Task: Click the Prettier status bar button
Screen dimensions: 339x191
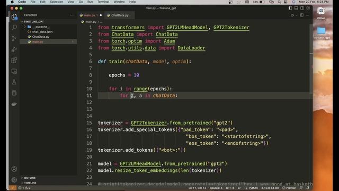Action: pos(289,188)
